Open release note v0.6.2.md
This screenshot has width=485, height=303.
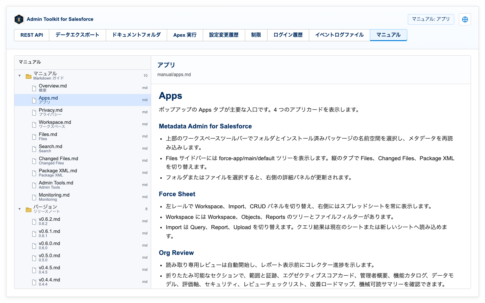click(83, 221)
